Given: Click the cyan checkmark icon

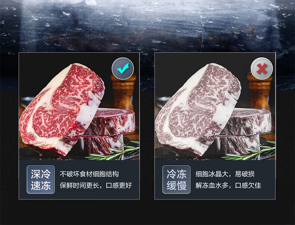Looking at the screenshot, I should [123, 68].
